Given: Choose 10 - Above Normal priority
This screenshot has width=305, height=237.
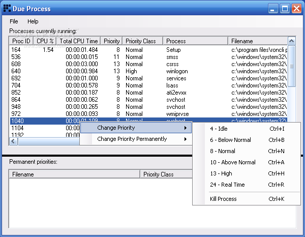Looking at the screenshot, I should (247, 162).
